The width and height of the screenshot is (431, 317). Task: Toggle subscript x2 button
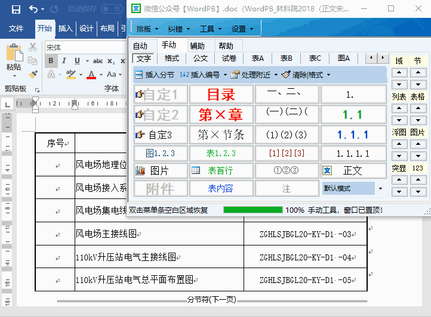click(x=111, y=61)
